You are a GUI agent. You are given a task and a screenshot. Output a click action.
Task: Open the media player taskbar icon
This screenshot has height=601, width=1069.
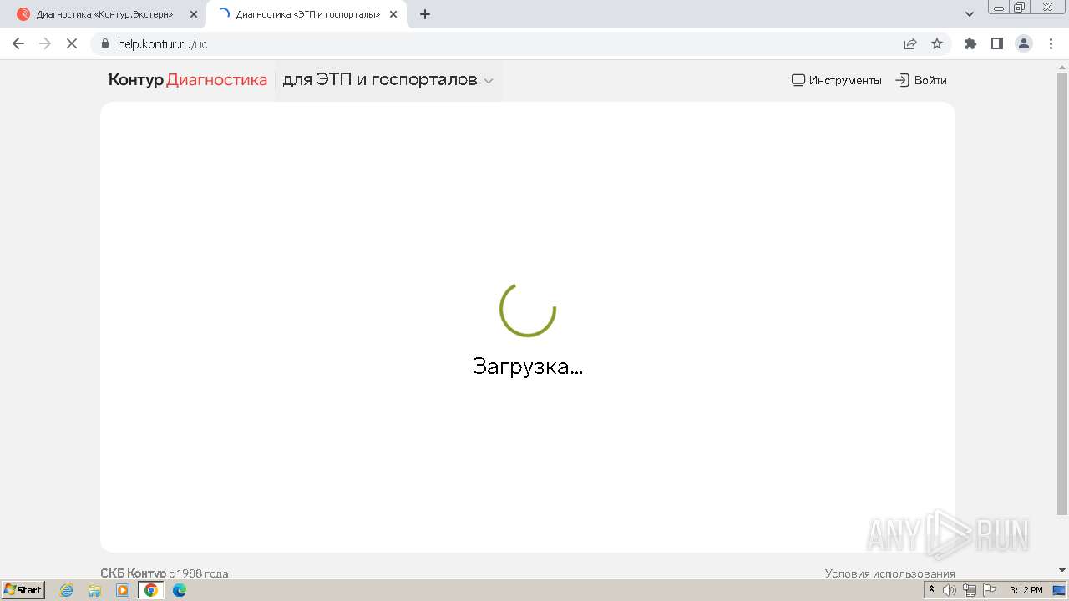coord(123,590)
